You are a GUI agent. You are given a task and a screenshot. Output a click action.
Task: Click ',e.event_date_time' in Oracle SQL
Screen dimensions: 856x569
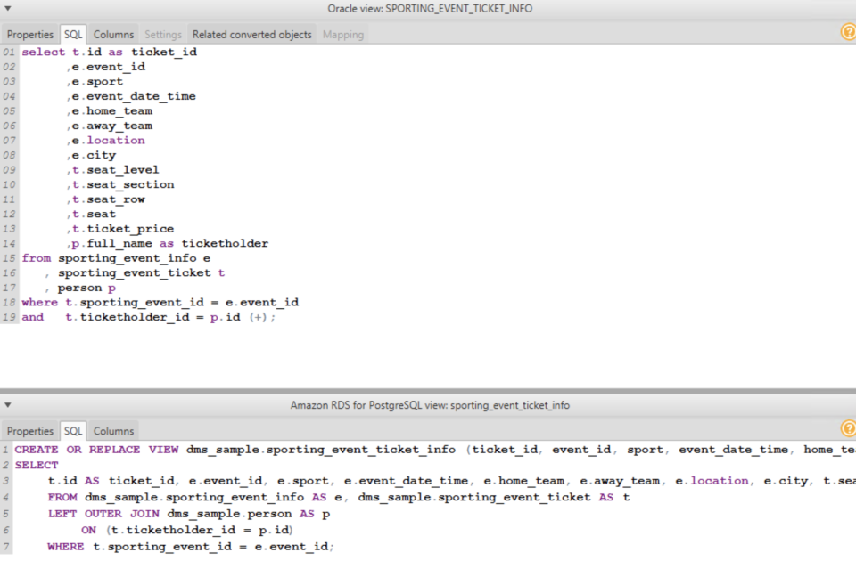131,96
